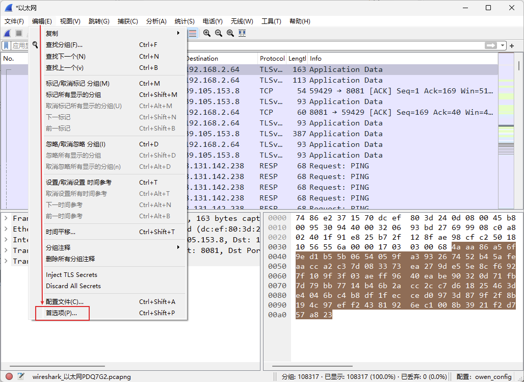The image size is (524, 382).
Task: Open the 统计(S) menu
Action: pyautogui.click(x=184, y=21)
